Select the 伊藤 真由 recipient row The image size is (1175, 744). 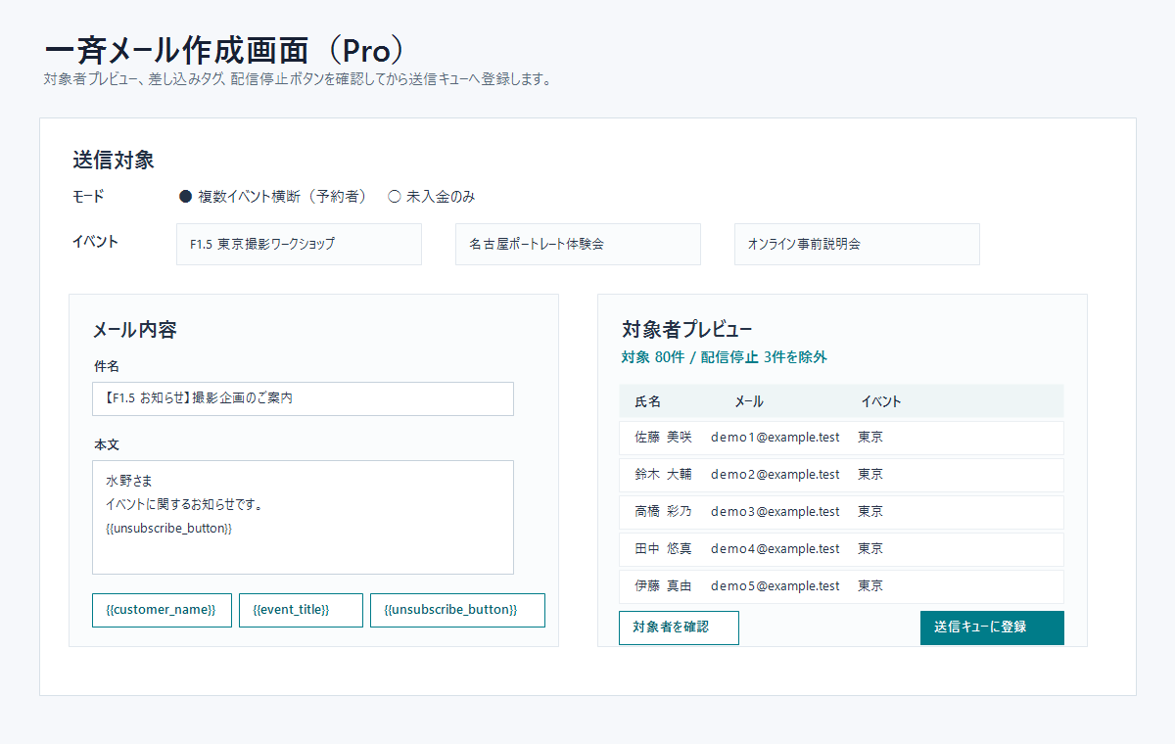[x=840, y=586]
